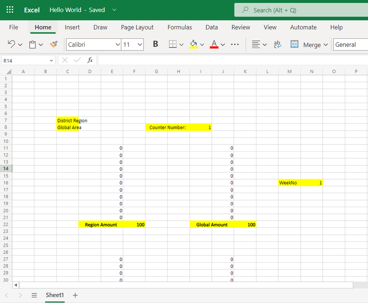
Task: Click the Merge cells icon
Action: coord(294,44)
